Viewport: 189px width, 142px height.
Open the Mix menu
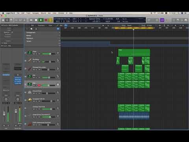tap(49, 13)
